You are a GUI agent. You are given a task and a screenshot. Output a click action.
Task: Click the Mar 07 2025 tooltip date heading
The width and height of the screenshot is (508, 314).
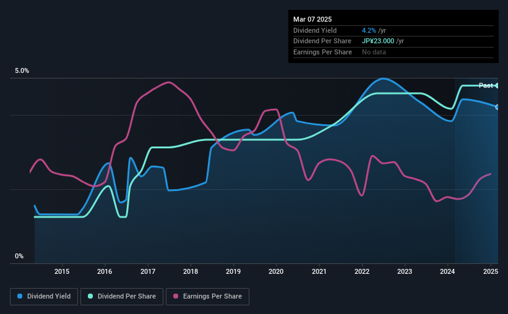coord(312,19)
